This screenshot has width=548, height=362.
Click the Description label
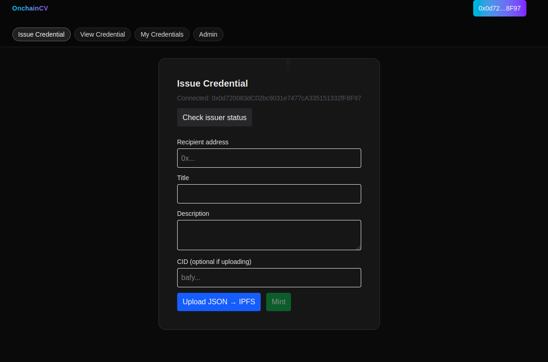coord(193,214)
